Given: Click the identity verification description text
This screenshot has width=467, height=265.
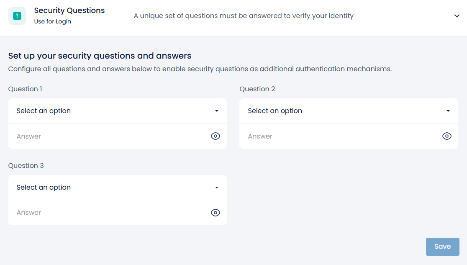Looking at the screenshot, I should [x=244, y=16].
